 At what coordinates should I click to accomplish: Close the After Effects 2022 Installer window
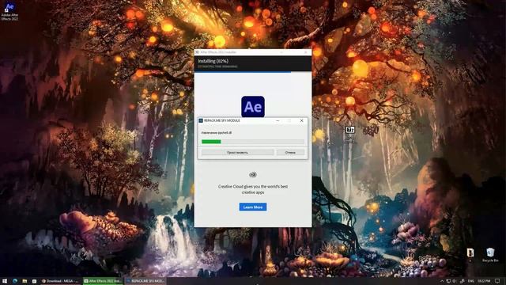[x=306, y=52]
